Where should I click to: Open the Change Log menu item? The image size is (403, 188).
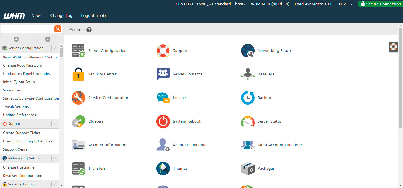[x=61, y=16]
